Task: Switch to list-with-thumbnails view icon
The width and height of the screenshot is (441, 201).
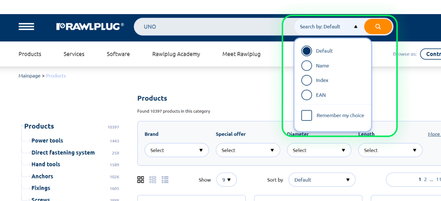Action: [153, 179]
